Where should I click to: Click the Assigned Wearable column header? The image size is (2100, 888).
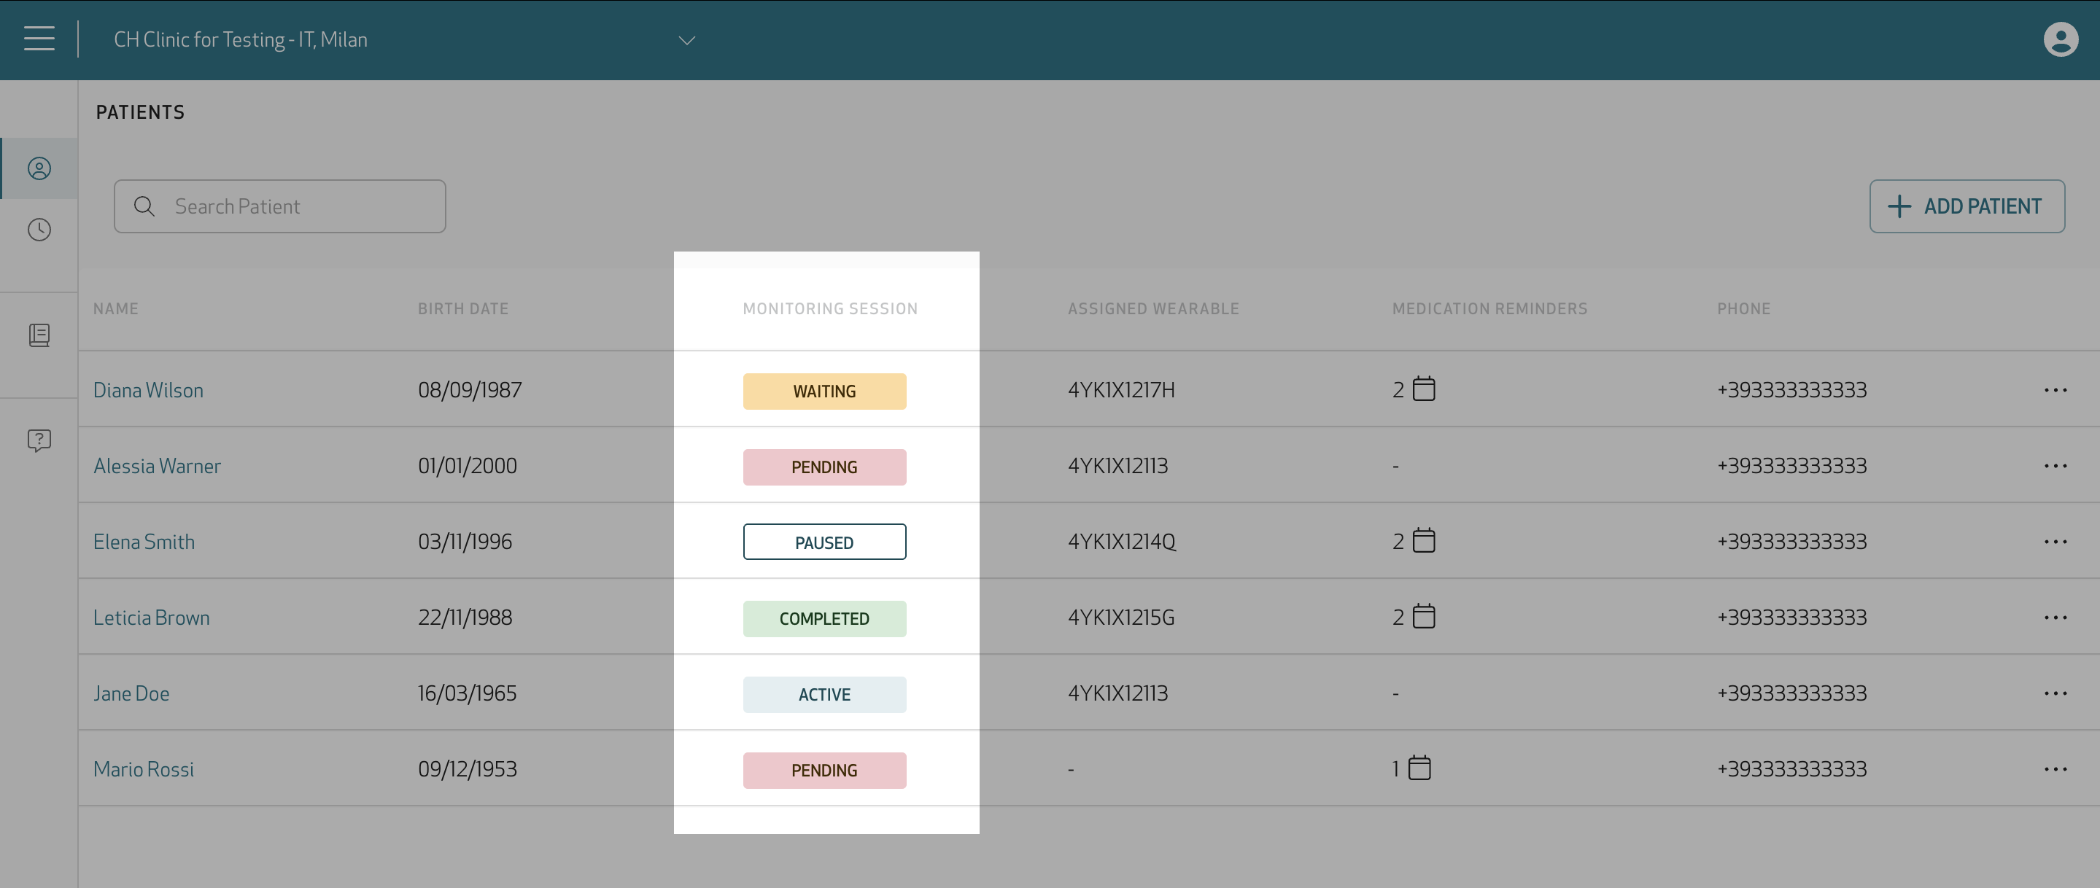coord(1152,308)
